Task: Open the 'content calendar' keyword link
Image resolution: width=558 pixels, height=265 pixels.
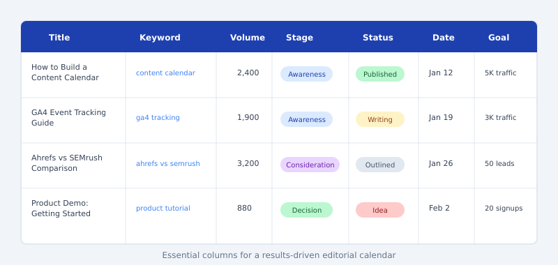Action: click(x=165, y=73)
